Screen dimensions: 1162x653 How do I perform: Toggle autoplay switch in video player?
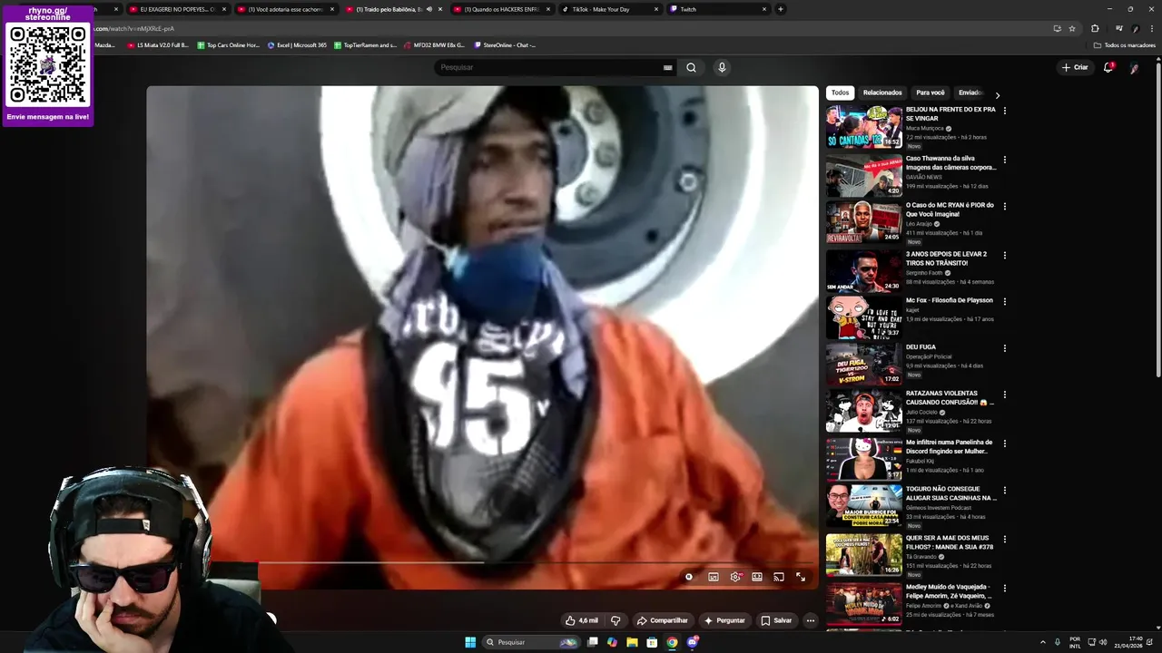(x=689, y=577)
